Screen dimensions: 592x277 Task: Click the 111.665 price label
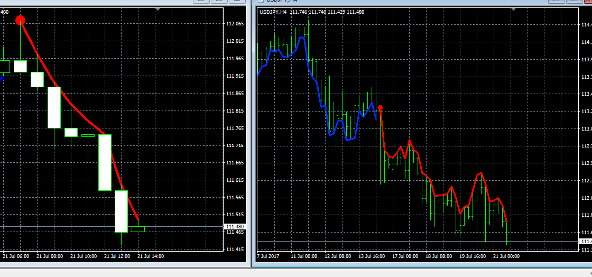coord(235,163)
